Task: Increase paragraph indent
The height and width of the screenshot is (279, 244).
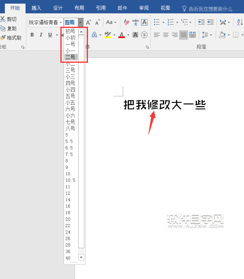Action: (210, 22)
